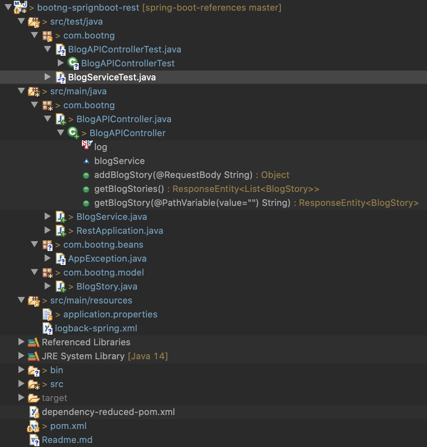This screenshot has height=447, width=427.
Task: Expand the BlogService.java node
Action: tap(48, 217)
